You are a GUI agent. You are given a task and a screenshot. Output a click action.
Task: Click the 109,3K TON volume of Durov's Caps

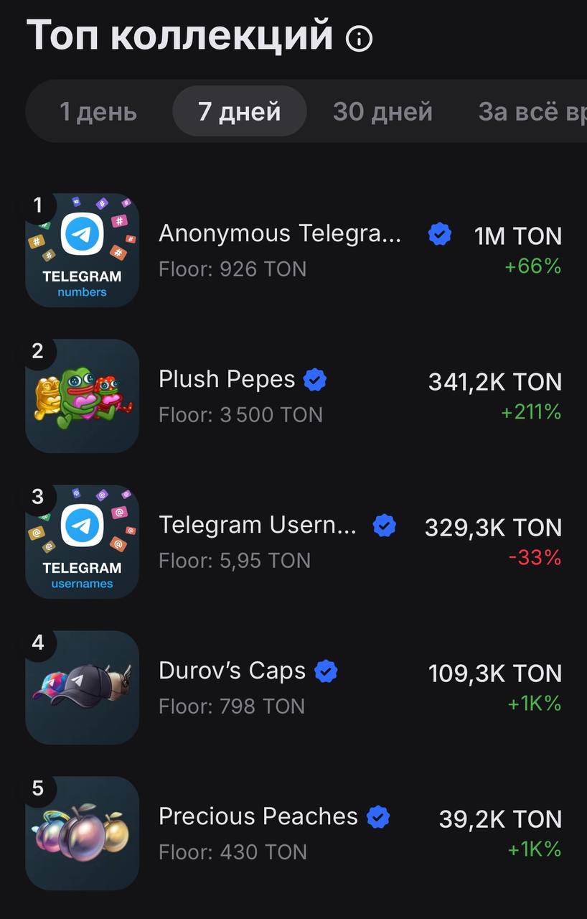[x=495, y=673]
